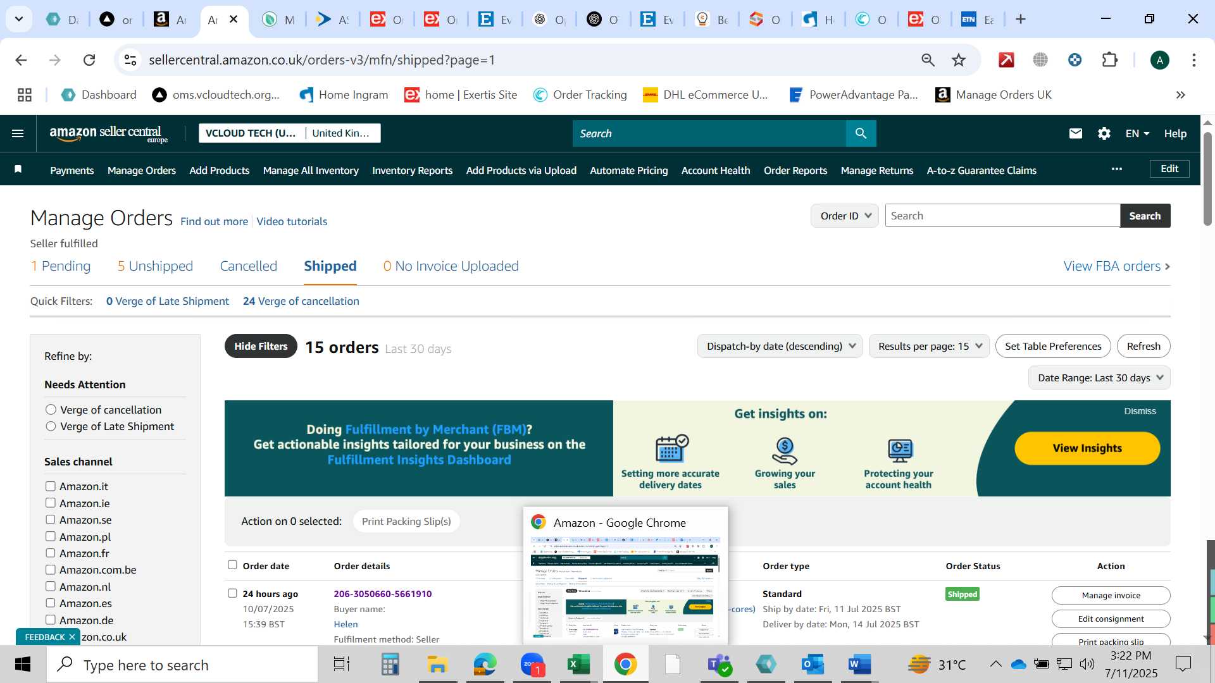The image size is (1215, 683).
Task: Click the Order ID search input field
Action: [x=1002, y=216]
